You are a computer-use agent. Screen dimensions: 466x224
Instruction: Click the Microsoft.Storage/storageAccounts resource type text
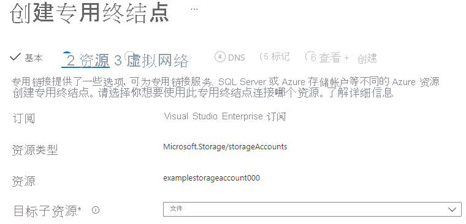click(x=225, y=146)
